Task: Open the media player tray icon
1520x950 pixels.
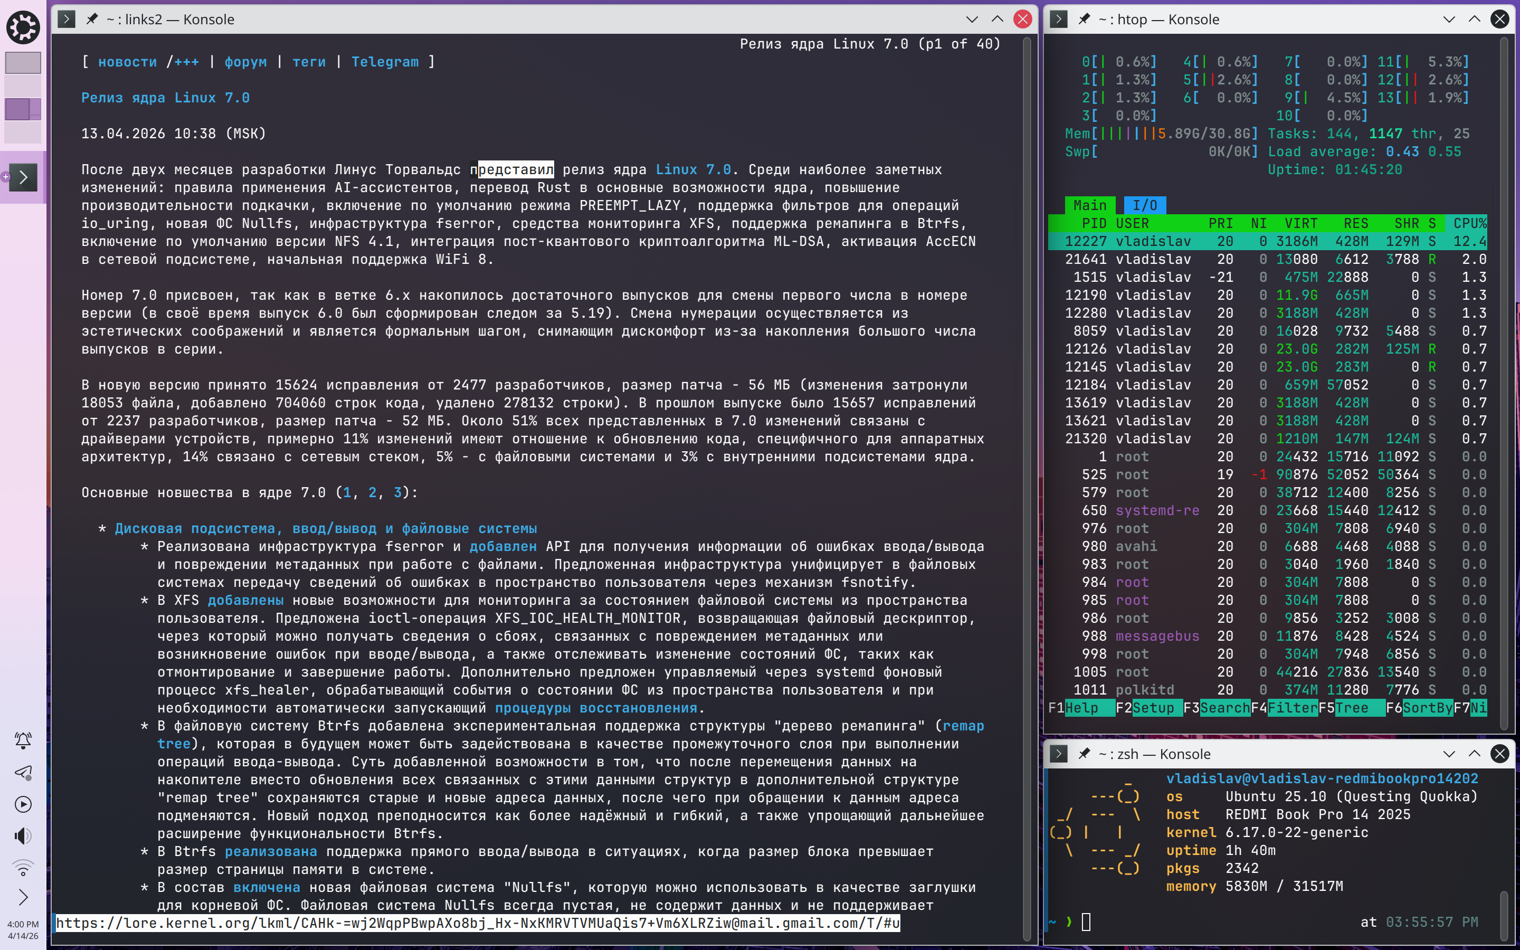Action: pos(23,804)
